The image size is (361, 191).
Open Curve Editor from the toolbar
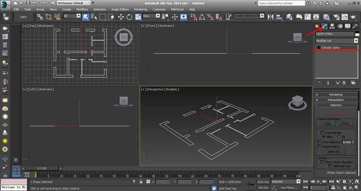tap(308, 17)
